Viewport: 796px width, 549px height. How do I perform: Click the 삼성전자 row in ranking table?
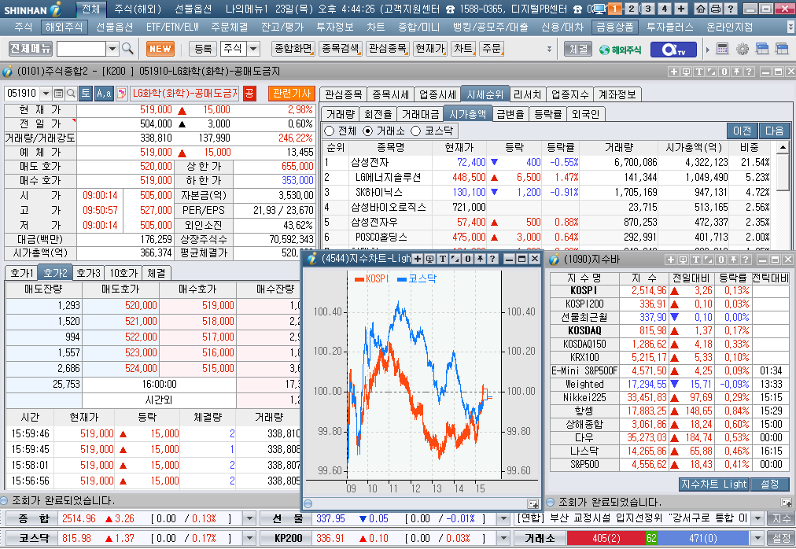point(547,163)
